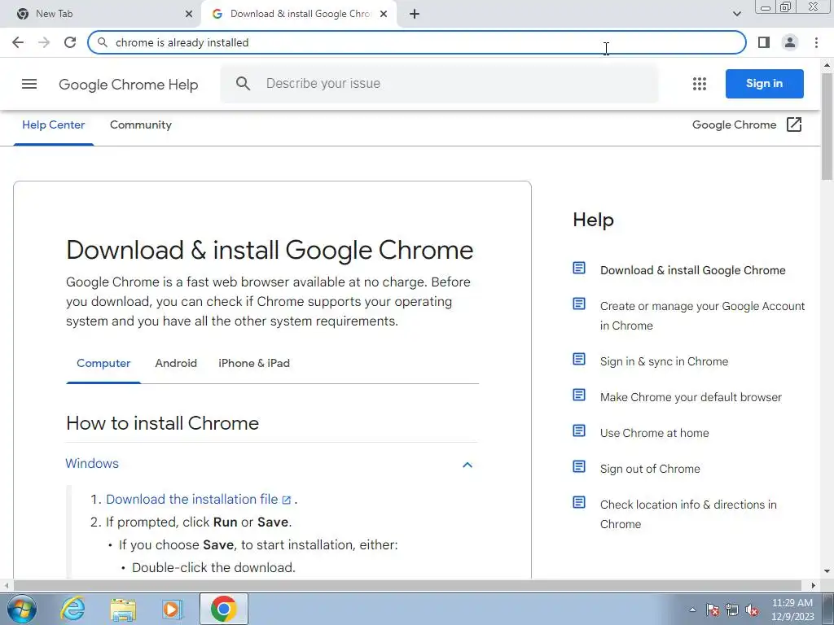This screenshot has width=834, height=625.
Task: Click the taskbar clock showing 11:29 AM
Action: [x=792, y=610]
